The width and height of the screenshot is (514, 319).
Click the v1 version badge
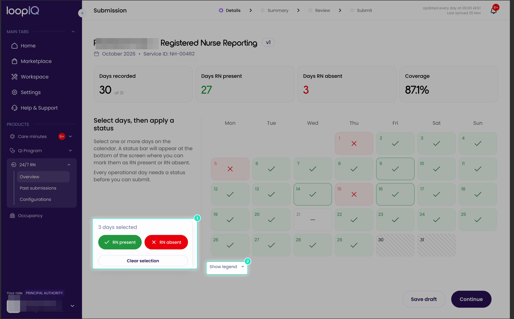pos(268,42)
